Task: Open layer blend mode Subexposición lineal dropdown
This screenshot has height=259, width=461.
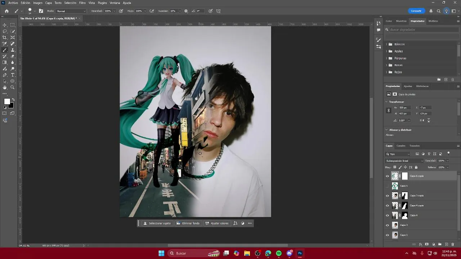Action: coord(404,161)
